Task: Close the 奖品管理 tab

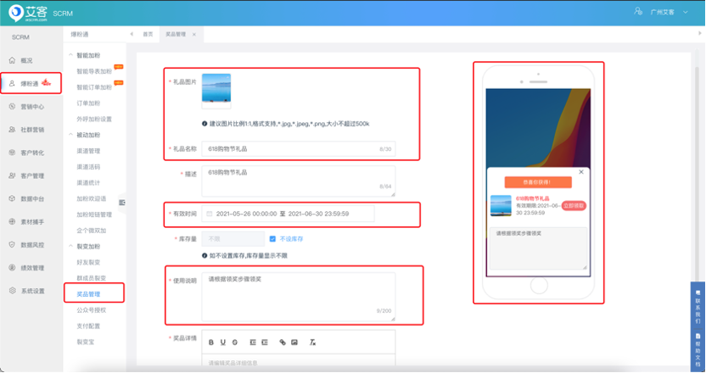Action: tap(193, 34)
